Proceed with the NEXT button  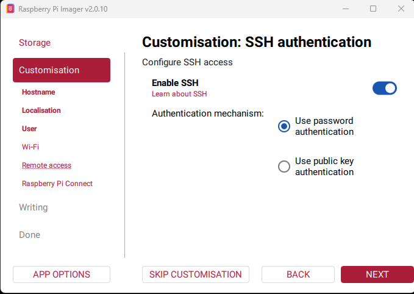coord(377,274)
